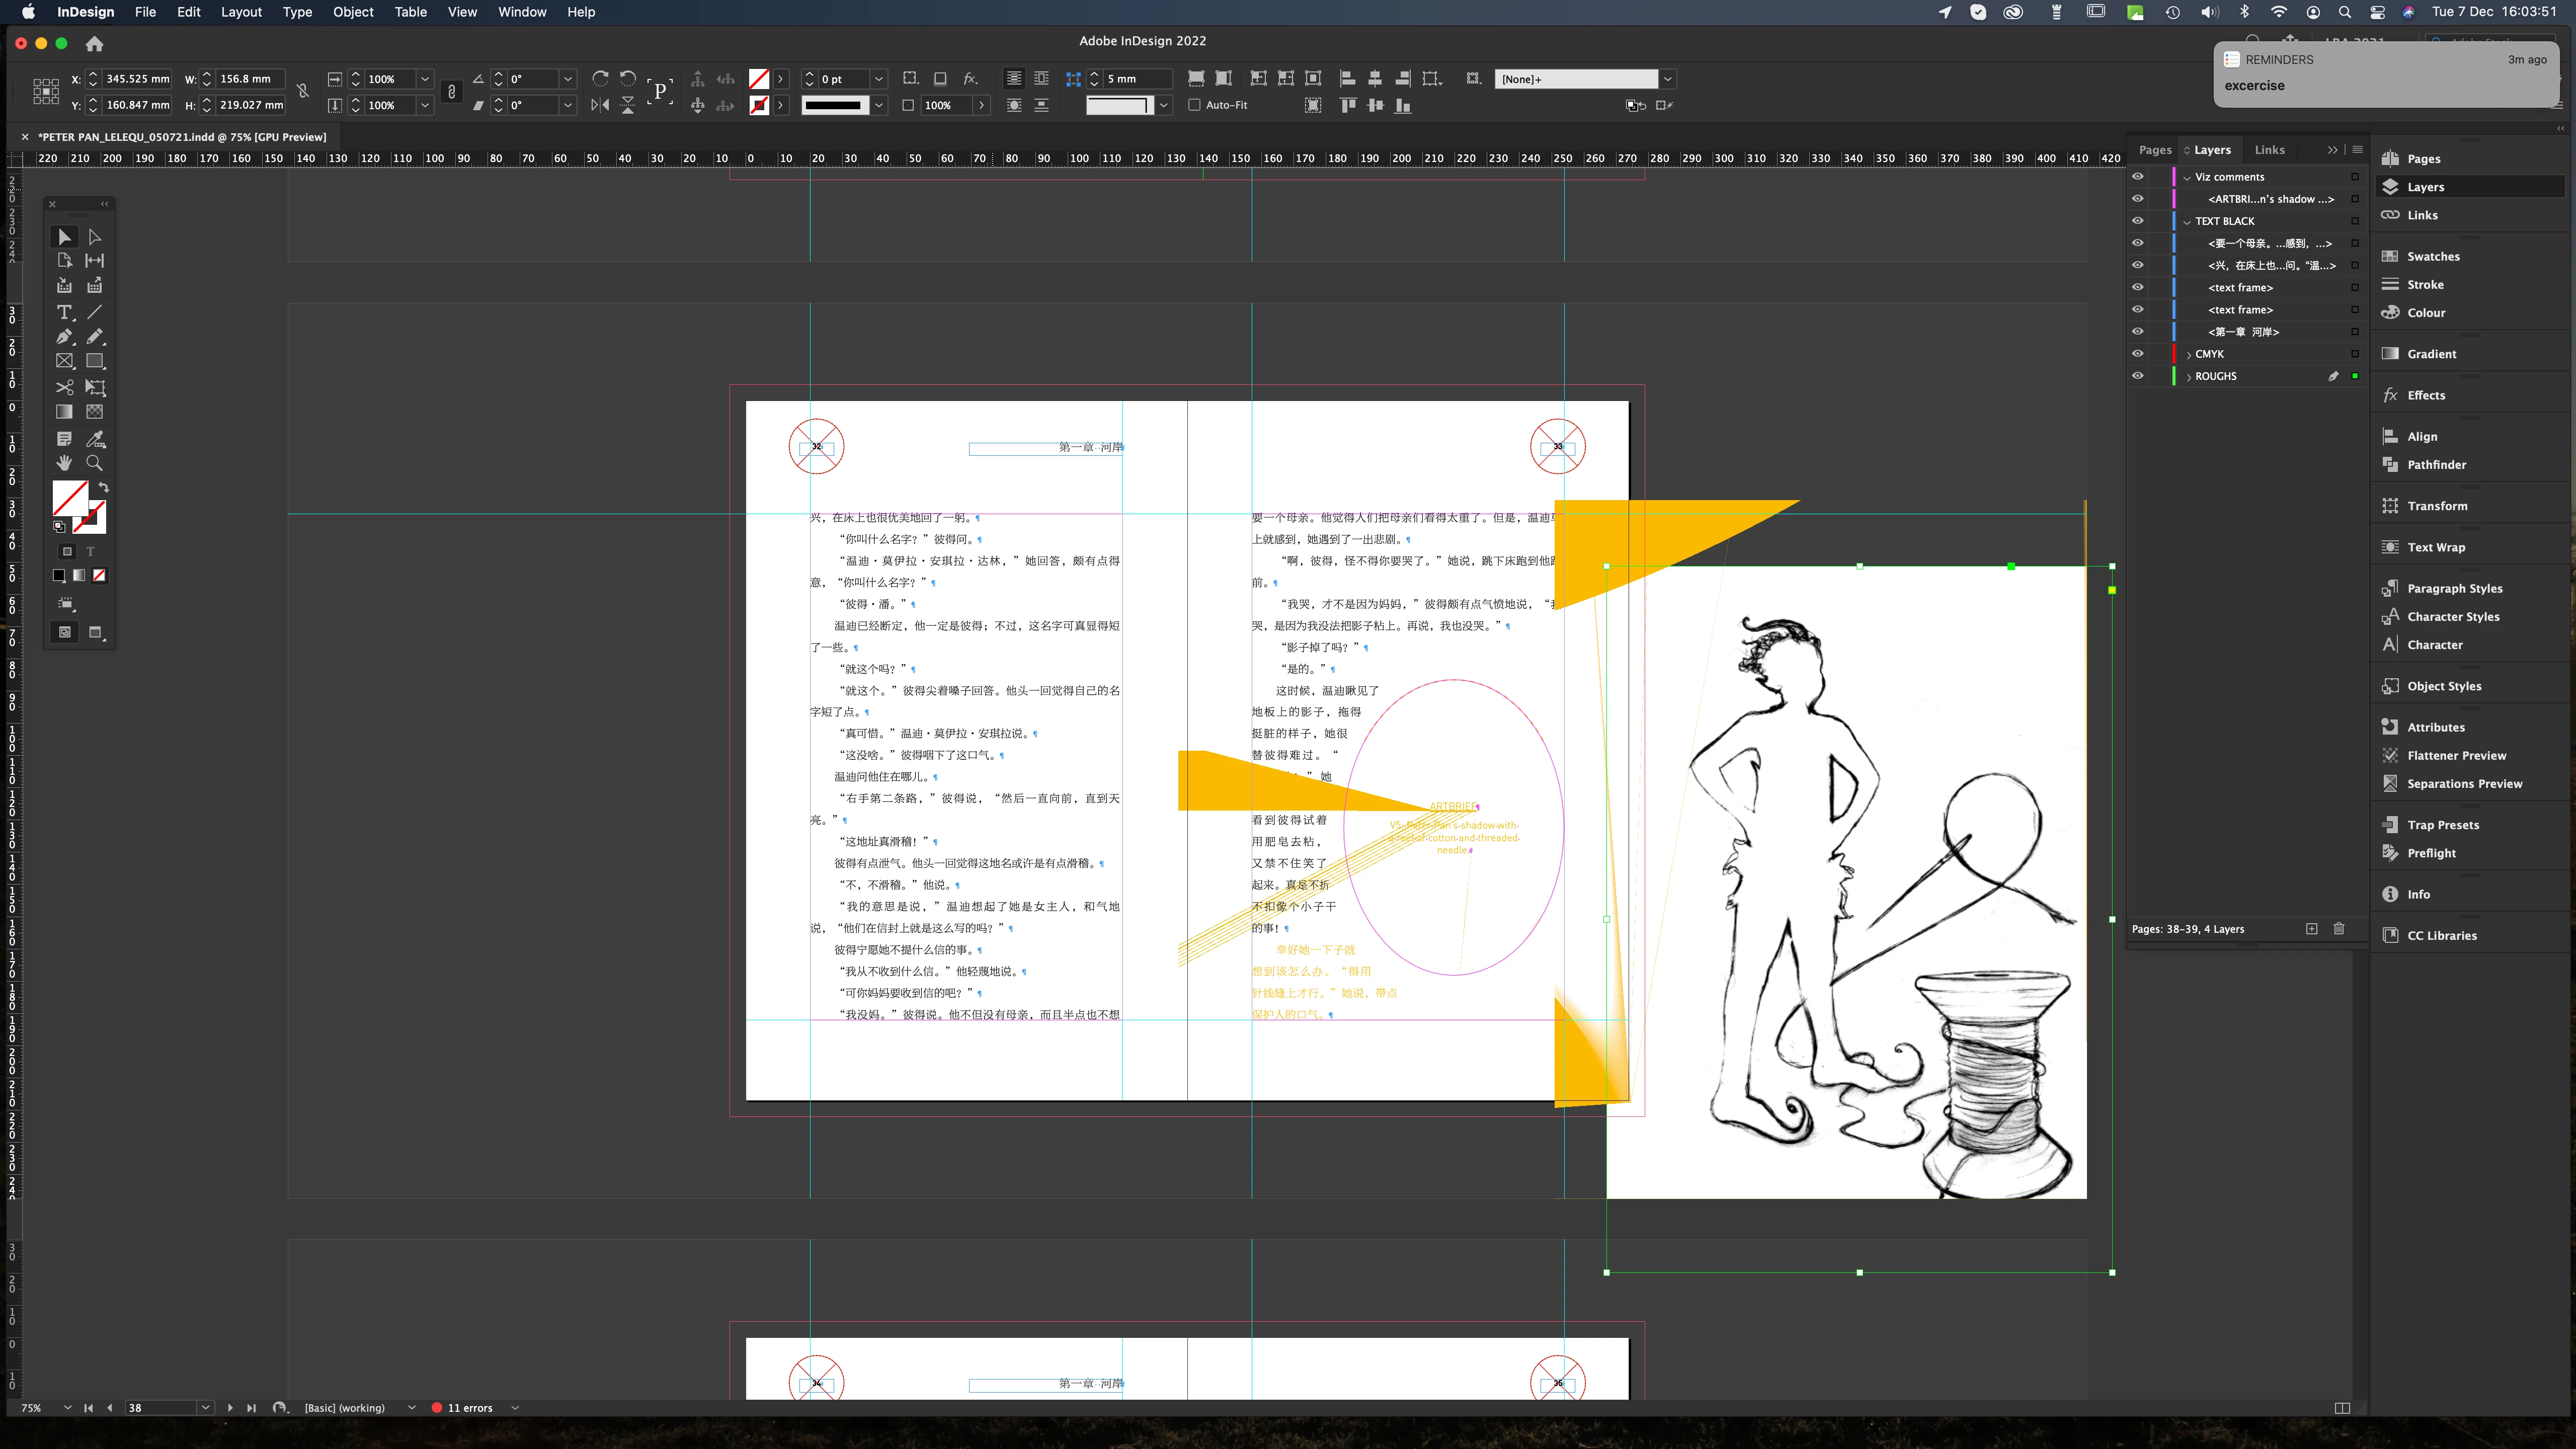The width and height of the screenshot is (2576, 1449).
Task: Click the 11 errors preflight status
Action: pyautogui.click(x=469, y=1408)
